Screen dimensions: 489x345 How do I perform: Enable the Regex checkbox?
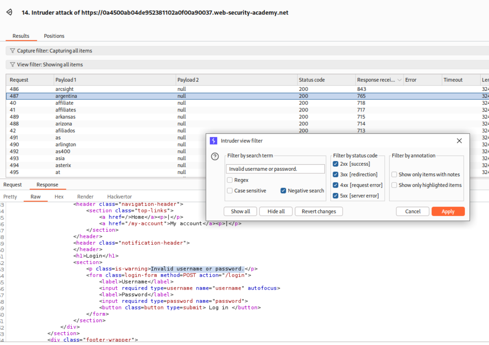click(230, 180)
